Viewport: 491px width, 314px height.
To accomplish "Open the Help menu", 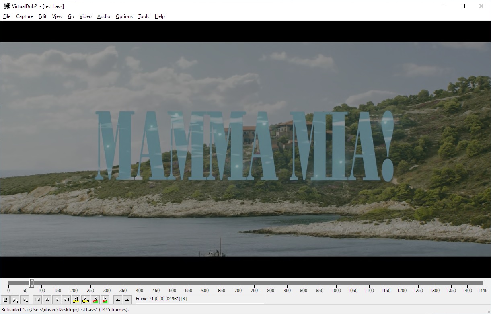I will point(160,16).
